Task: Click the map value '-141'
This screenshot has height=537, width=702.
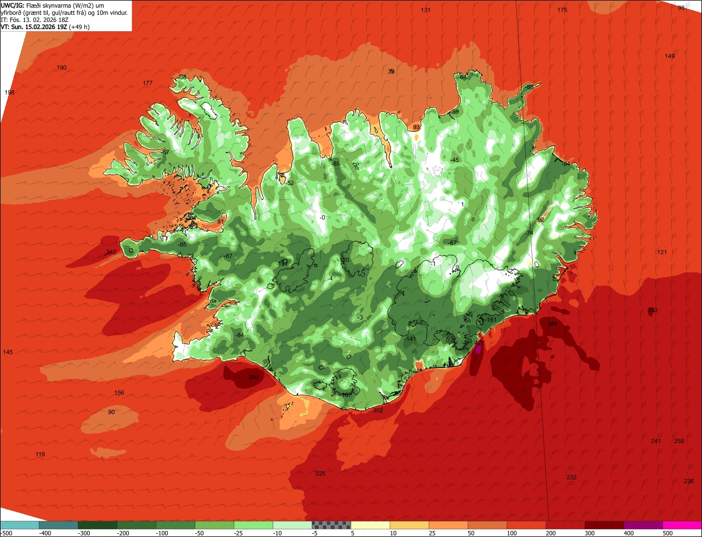Action: pyautogui.click(x=410, y=339)
